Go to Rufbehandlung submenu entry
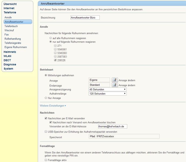 13,39
